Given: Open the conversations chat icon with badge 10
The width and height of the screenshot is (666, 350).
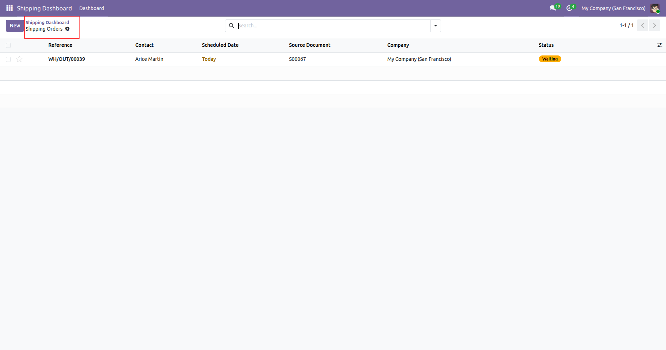Looking at the screenshot, I should coord(555,8).
